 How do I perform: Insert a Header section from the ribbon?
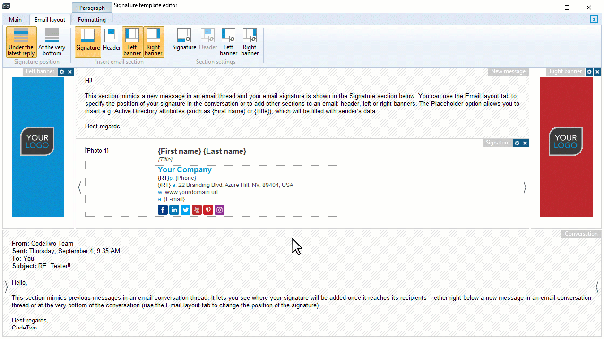[111, 42]
